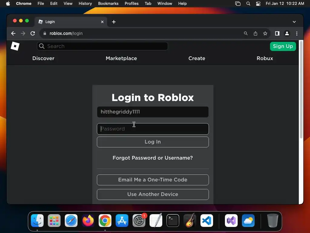Open Launchpad from the dock
The height and width of the screenshot is (233, 310).
point(54,221)
